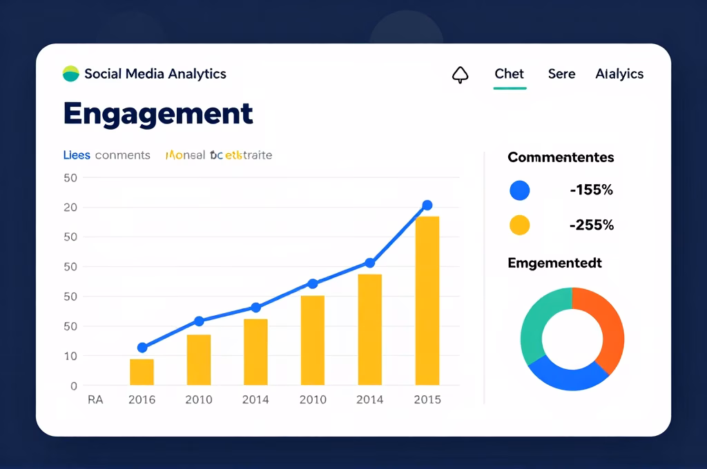Switch to the Chet tab
Viewport: 707px width, 469px height.
509,74
